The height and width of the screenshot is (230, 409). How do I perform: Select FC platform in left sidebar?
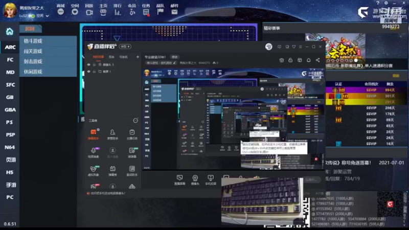[x=10, y=60]
